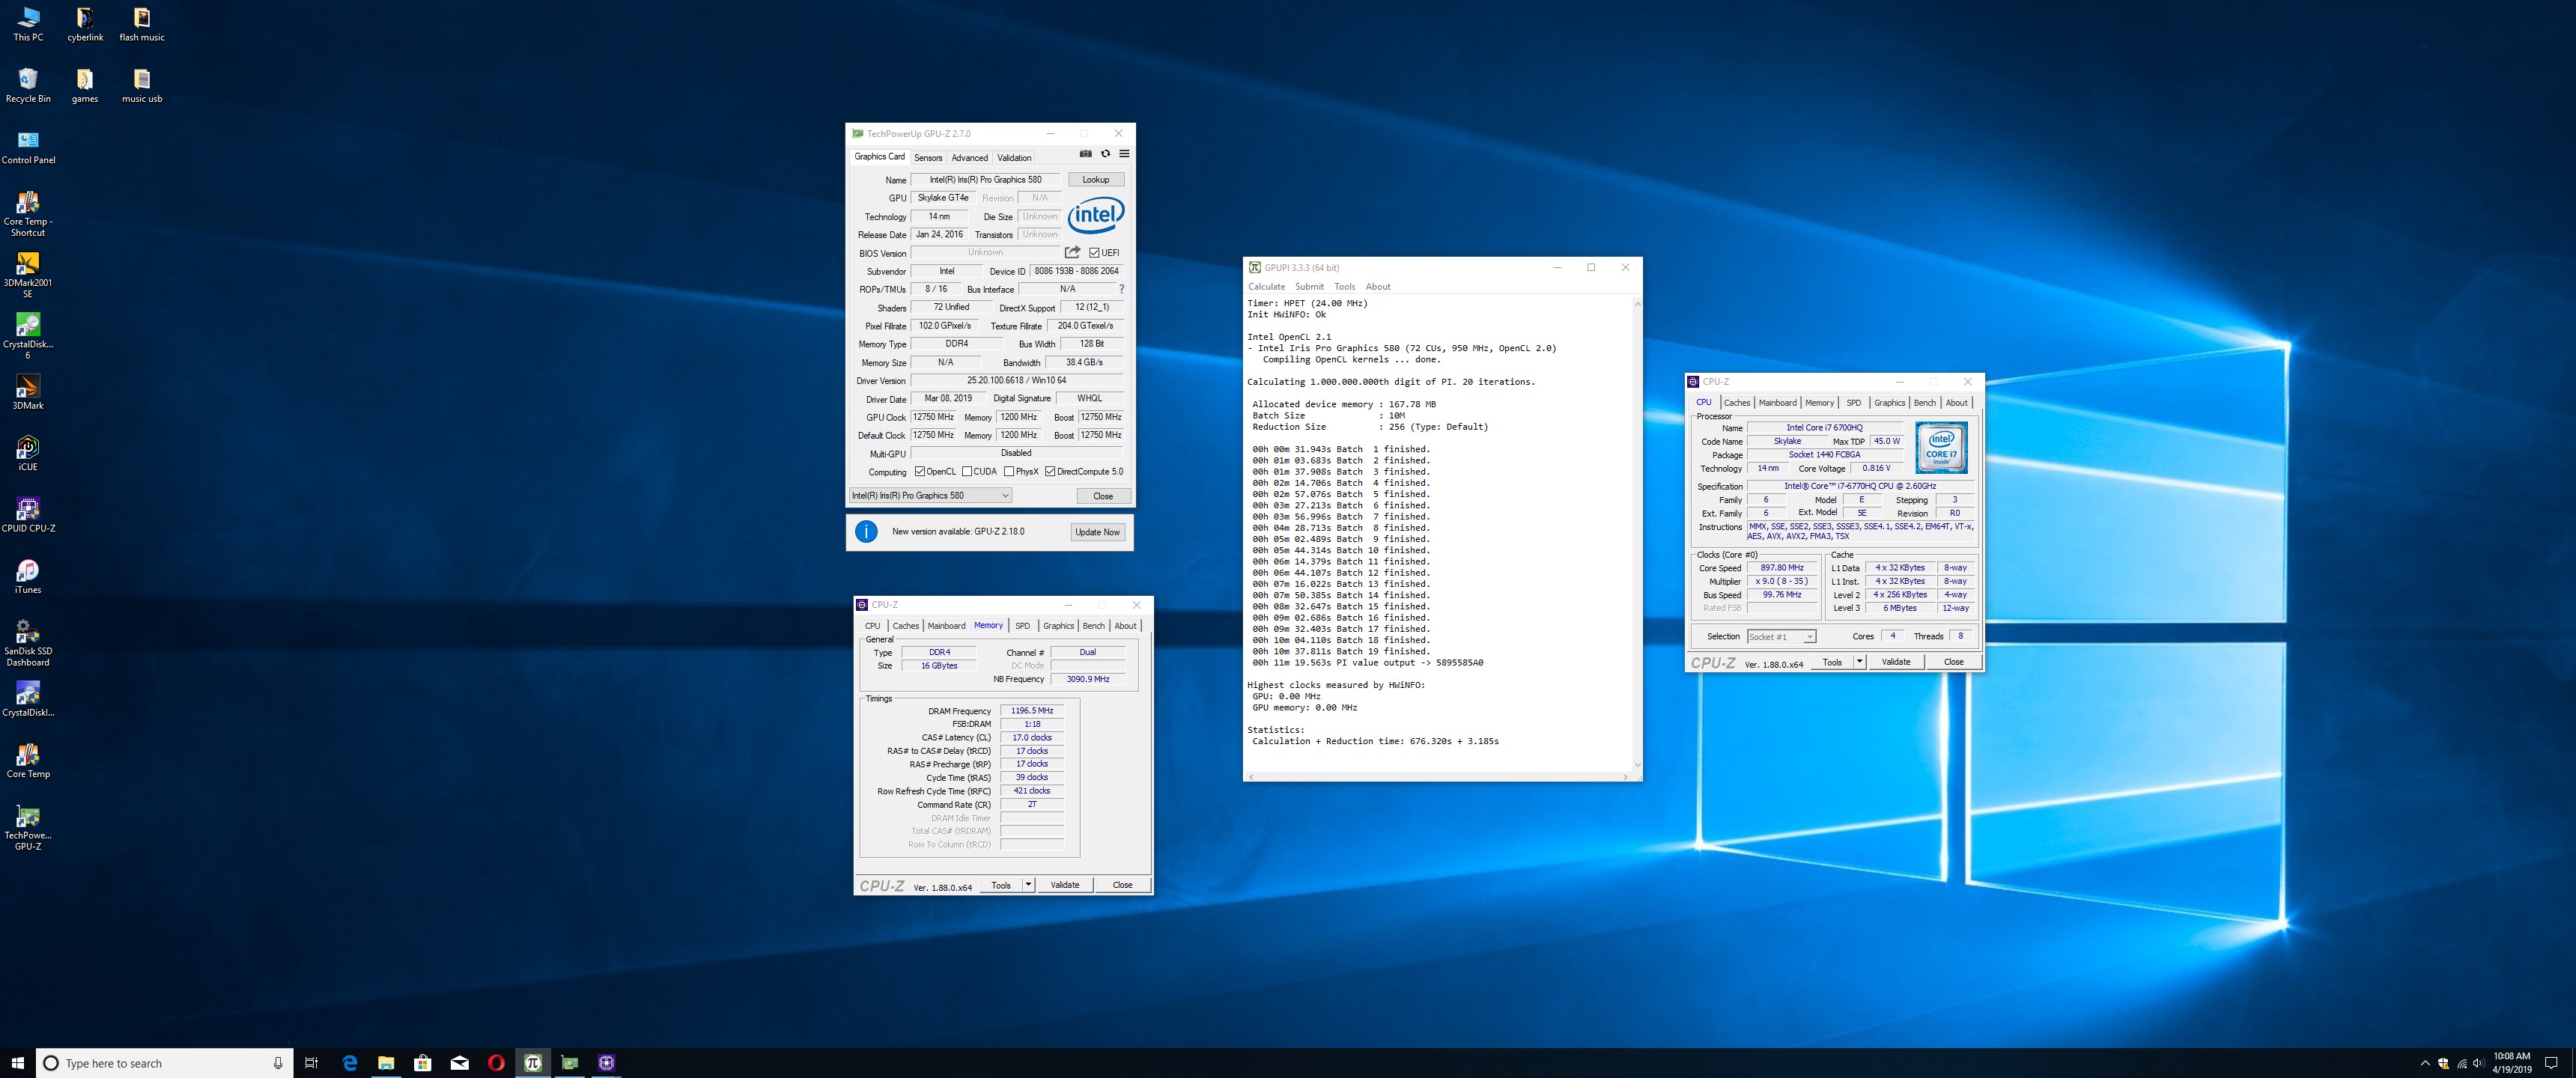Click the taskbar clock showing 10:08 AM
The image size is (2576, 1078).
click(2512, 1063)
